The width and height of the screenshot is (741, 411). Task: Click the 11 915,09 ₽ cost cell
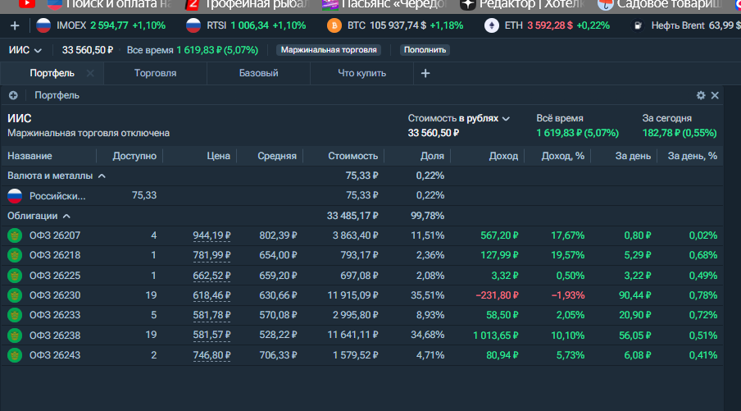(352, 295)
